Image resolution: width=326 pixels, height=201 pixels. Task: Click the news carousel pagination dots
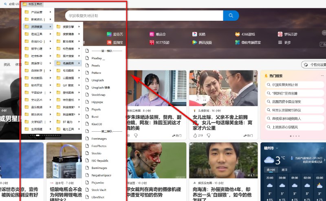pyautogui.click(x=46, y=135)
